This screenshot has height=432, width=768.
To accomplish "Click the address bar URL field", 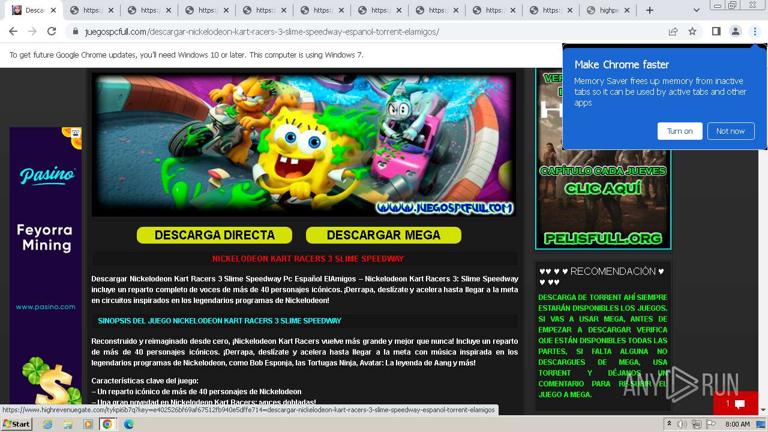I will (372, 32).
